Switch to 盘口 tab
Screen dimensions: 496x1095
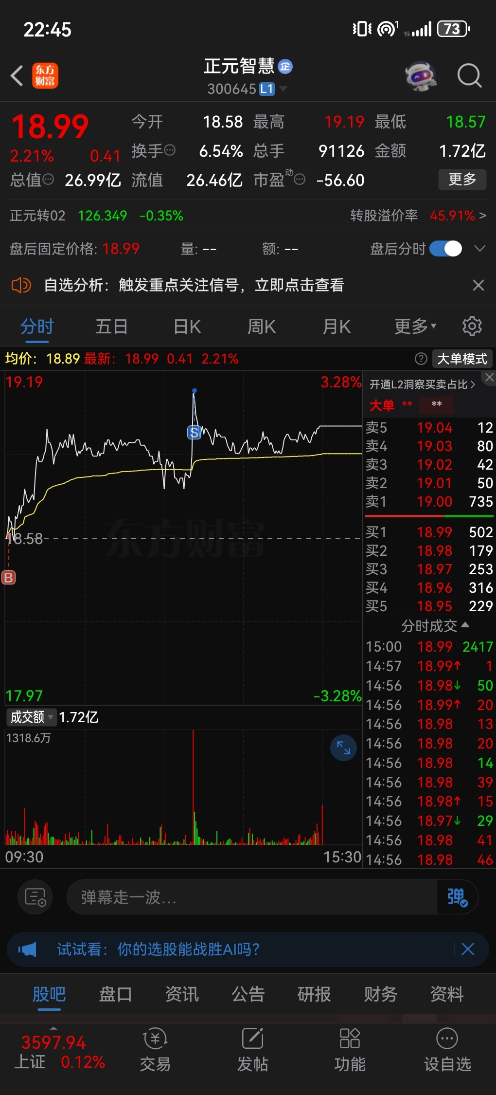point(115,994)
